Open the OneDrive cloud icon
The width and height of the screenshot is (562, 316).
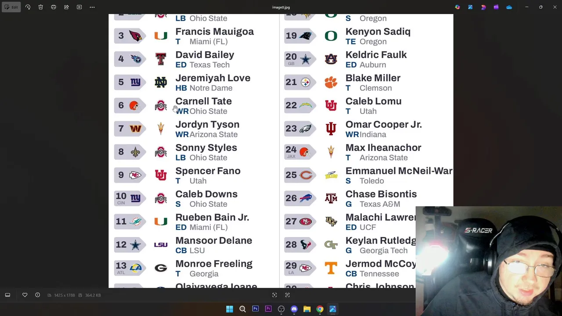[x=509, y=7]
